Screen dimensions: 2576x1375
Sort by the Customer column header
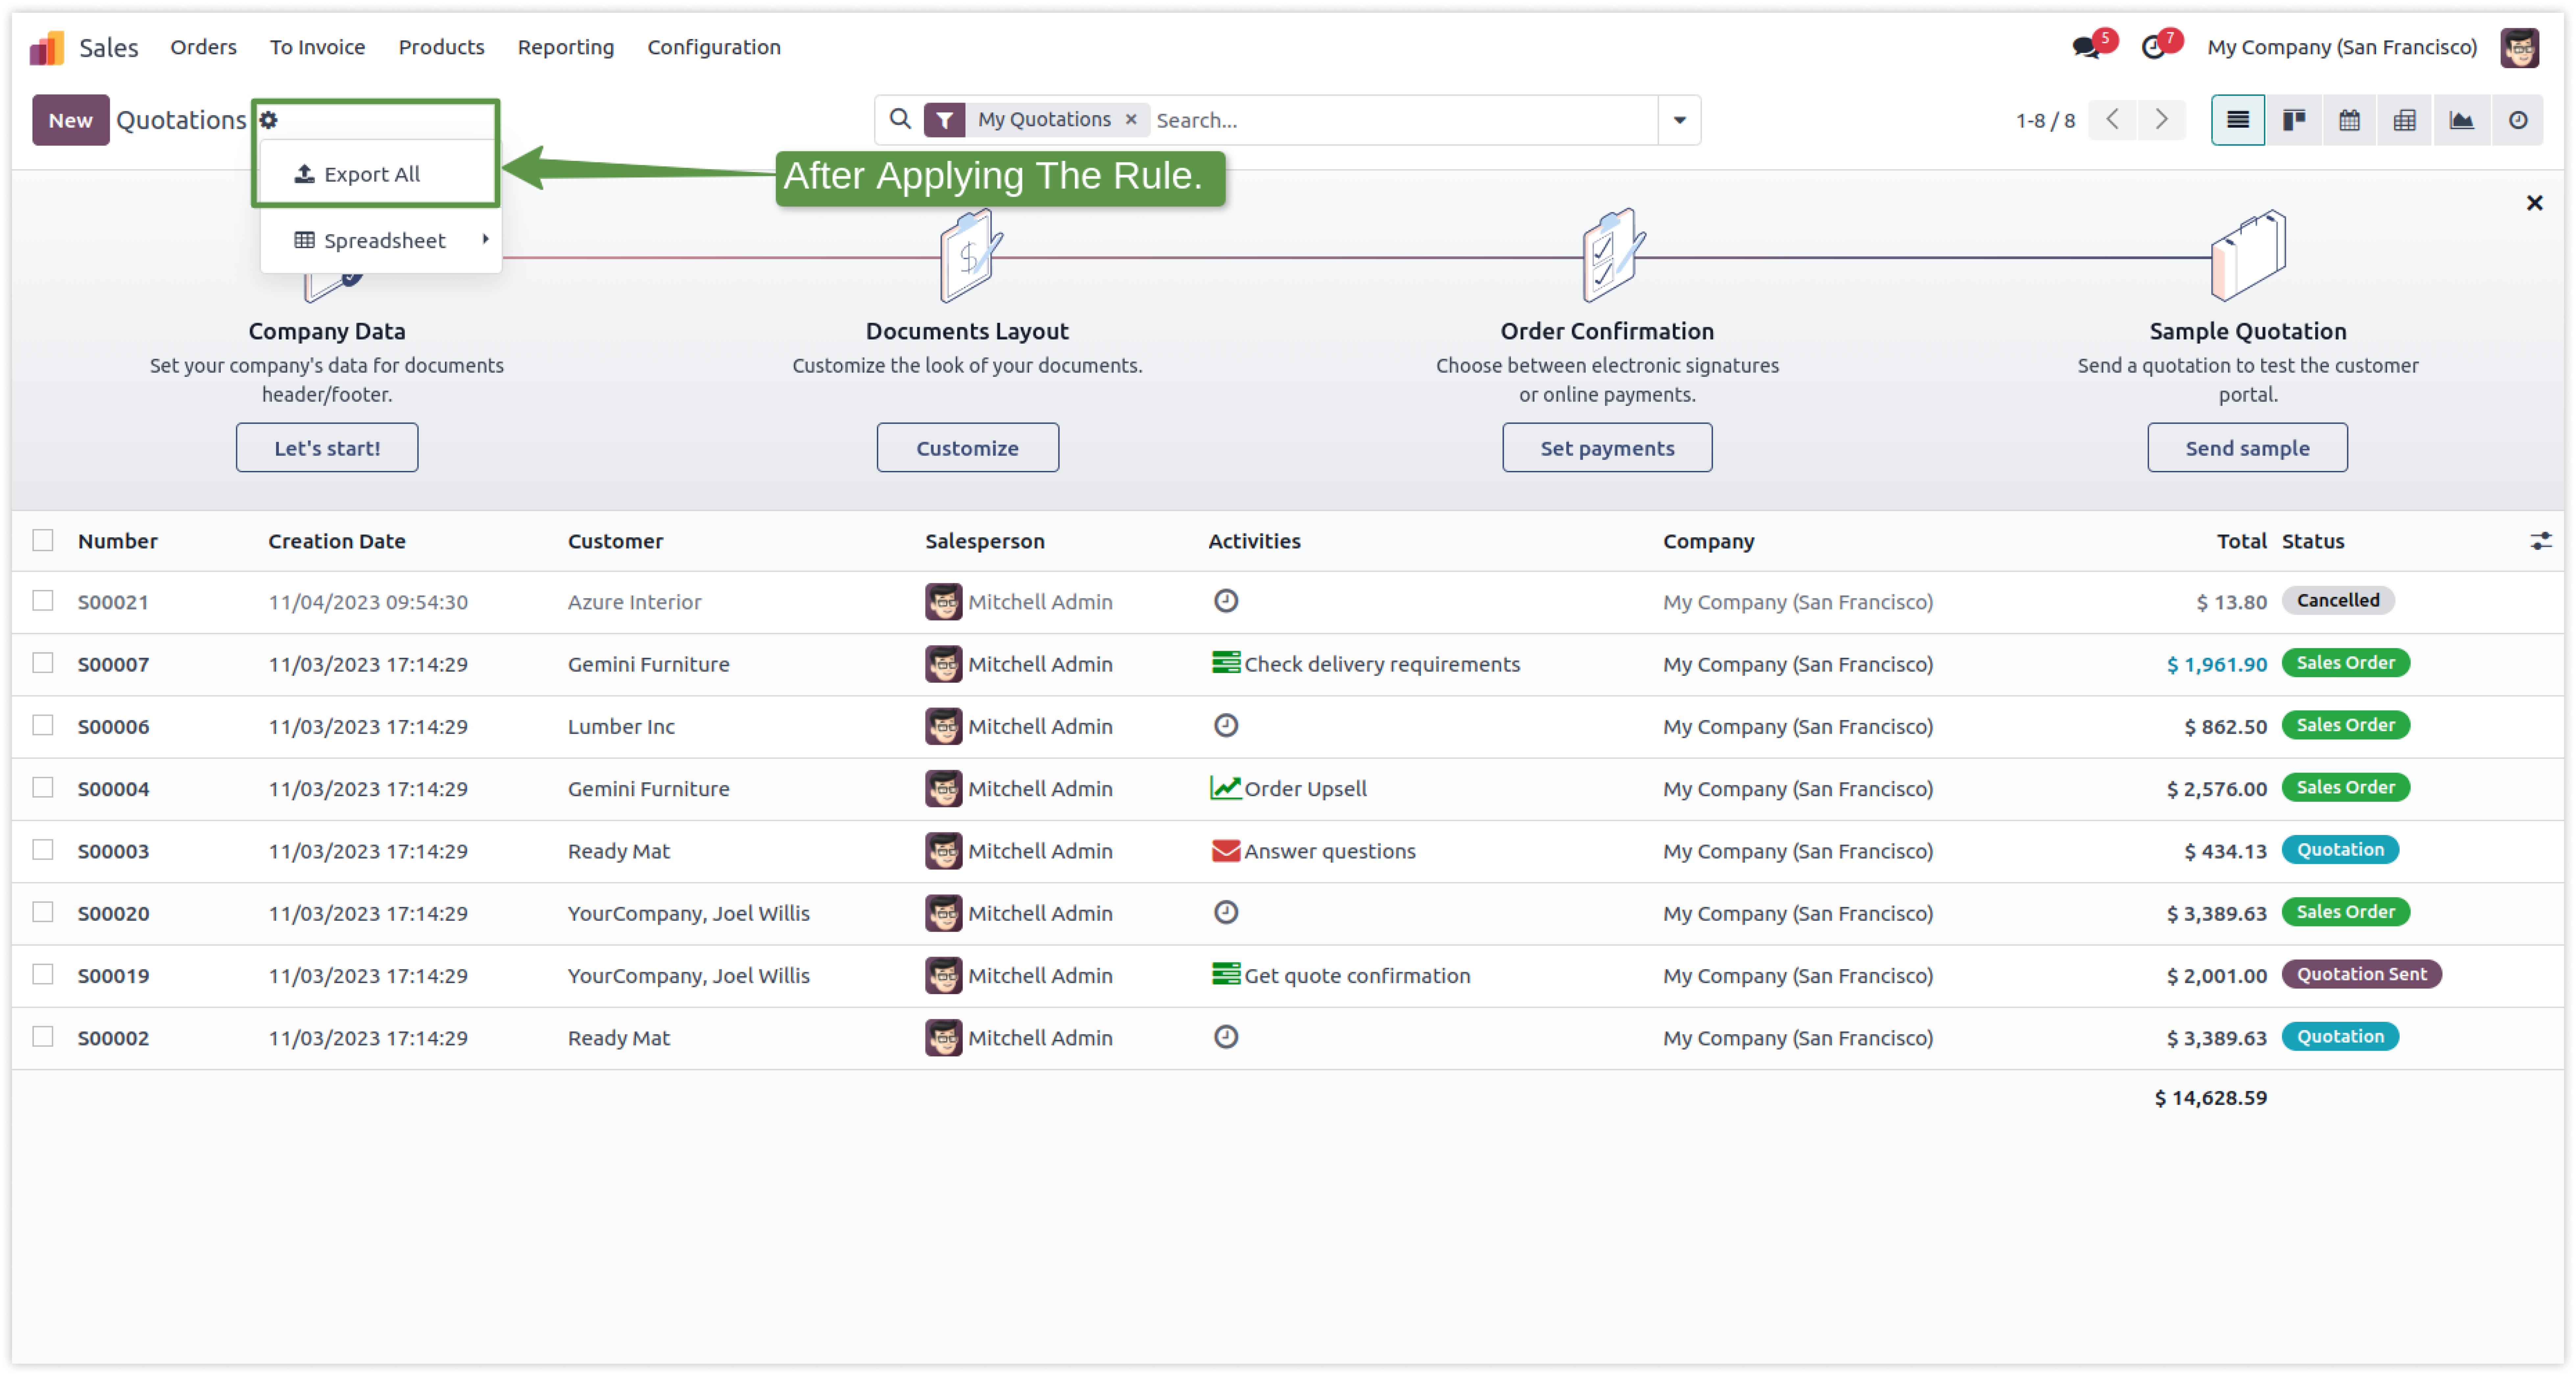pyautogui.click(x=615, y=541)
